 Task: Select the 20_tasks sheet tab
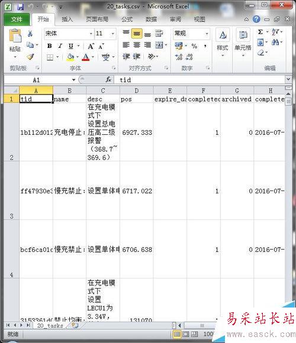coord(50,325)
